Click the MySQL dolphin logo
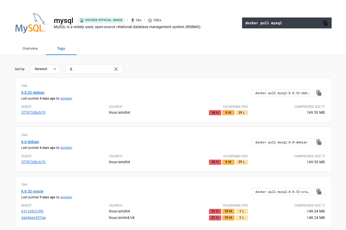Viewport: 346px width, 230px height. point(30,23)
